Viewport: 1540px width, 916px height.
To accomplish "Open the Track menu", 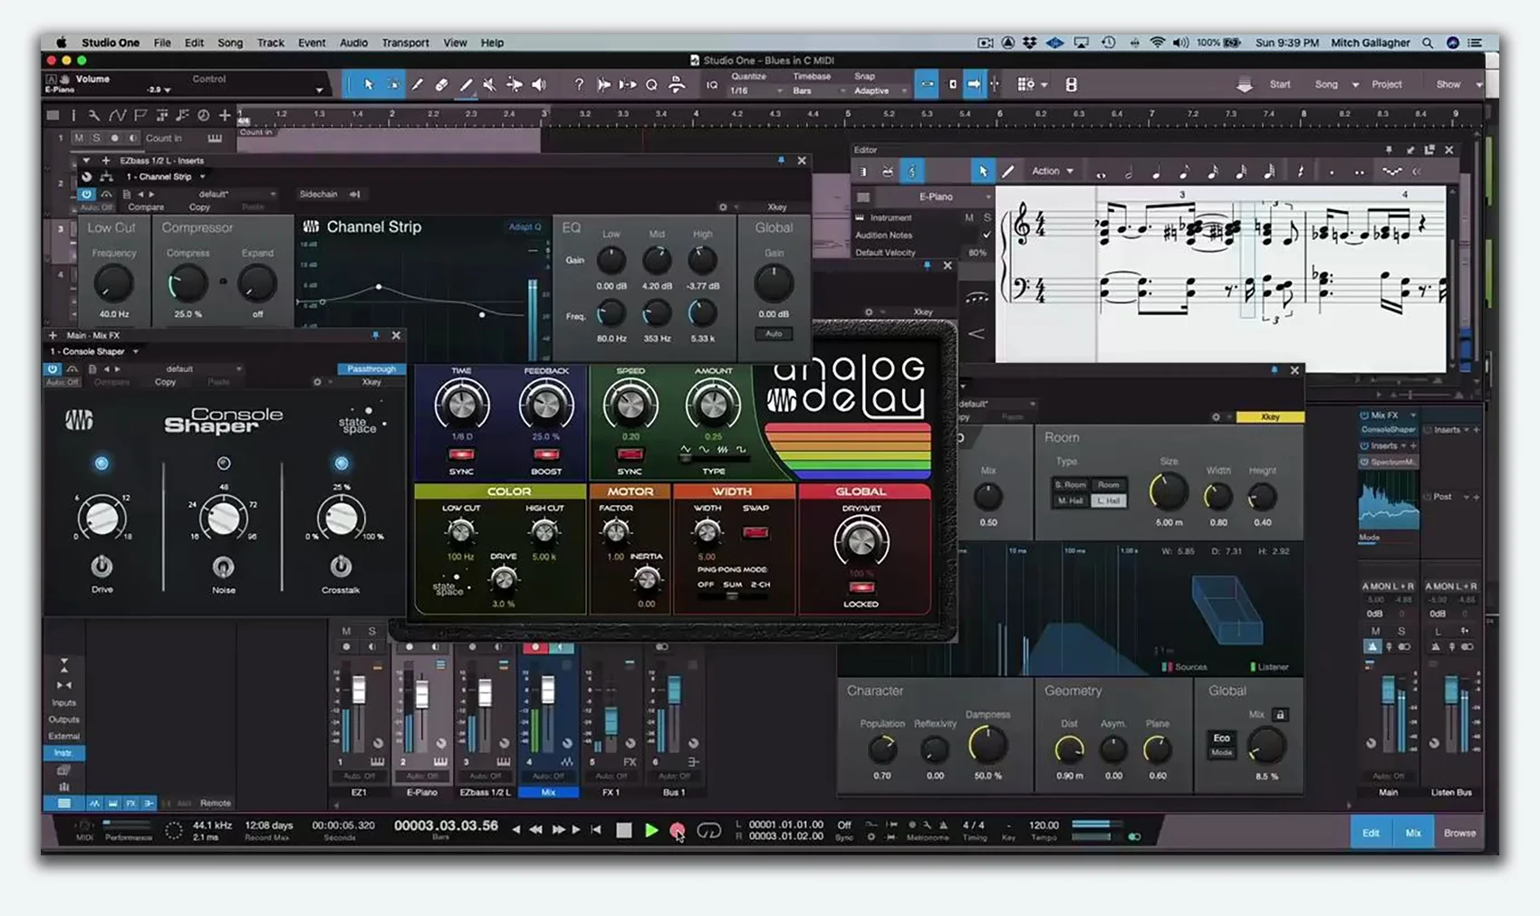I will [x=270, y=43].
